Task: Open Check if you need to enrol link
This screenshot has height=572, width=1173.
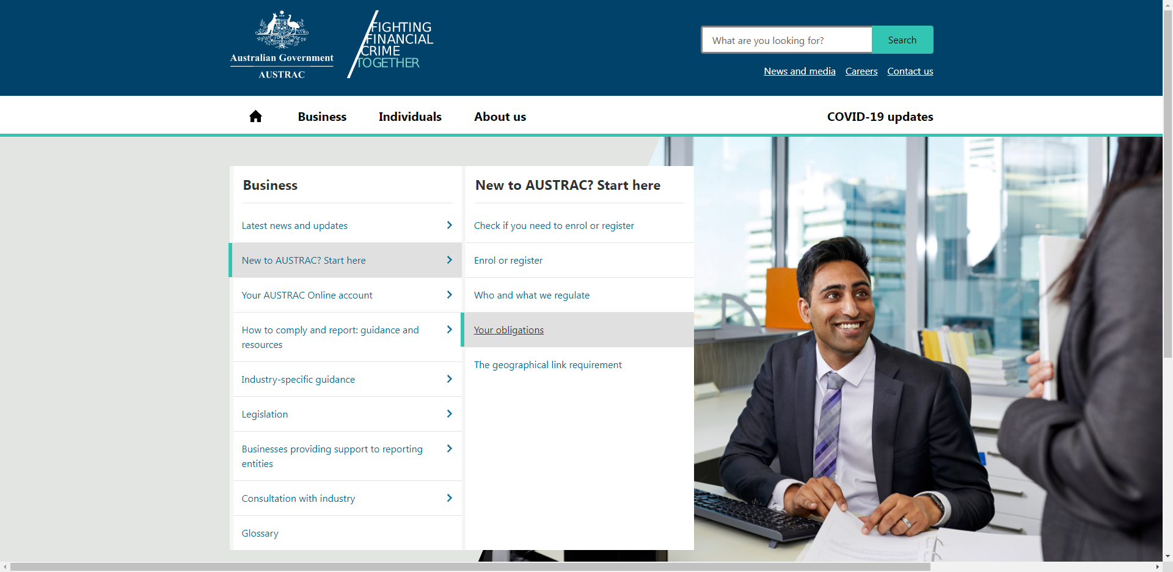Action: click(554, 226)
